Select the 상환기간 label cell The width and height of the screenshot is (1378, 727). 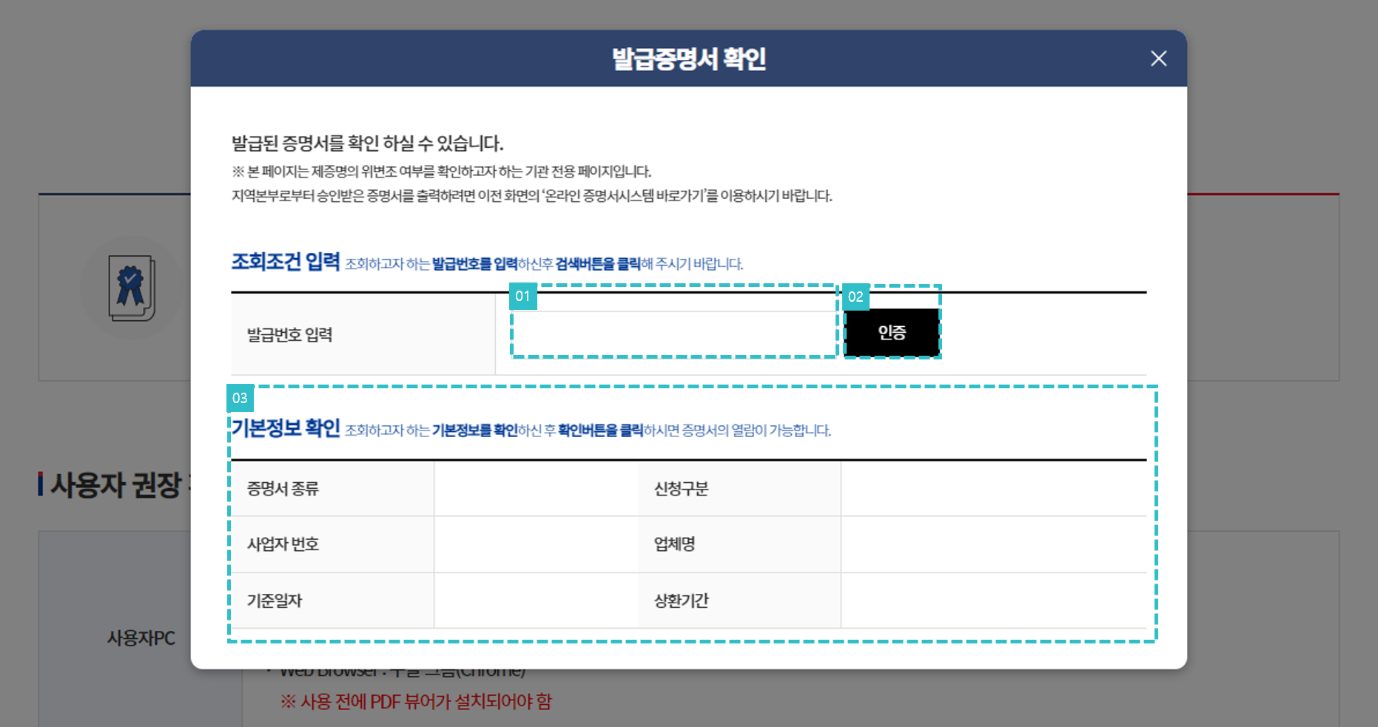click(739, 601)
